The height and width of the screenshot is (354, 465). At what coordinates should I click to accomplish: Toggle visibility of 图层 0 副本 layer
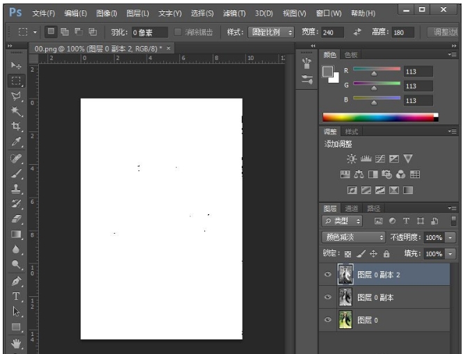point(327,298)
